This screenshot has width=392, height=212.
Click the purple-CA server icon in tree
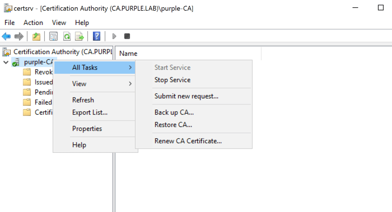coord(16,62)
